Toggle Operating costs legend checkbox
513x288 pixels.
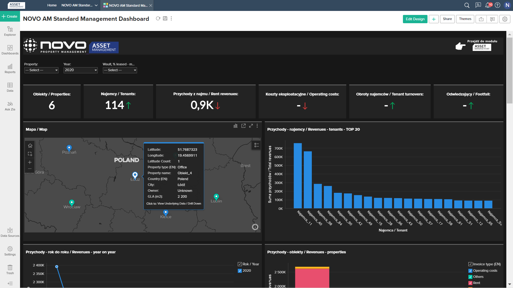pos(470,271)
